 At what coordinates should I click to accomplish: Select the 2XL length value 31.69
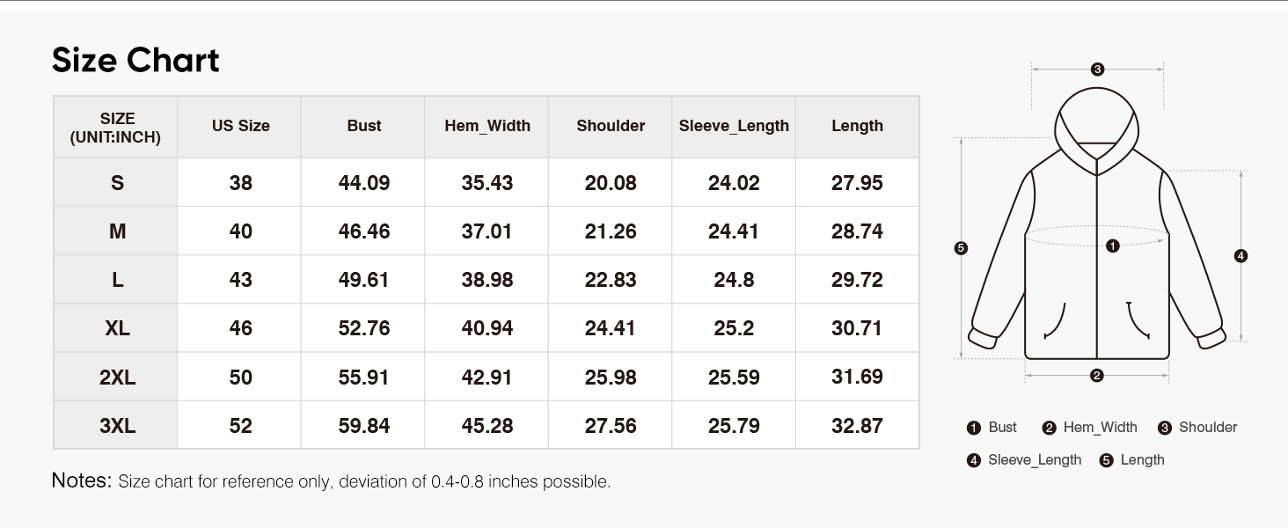pyautogui.click(x=857, y=377)
